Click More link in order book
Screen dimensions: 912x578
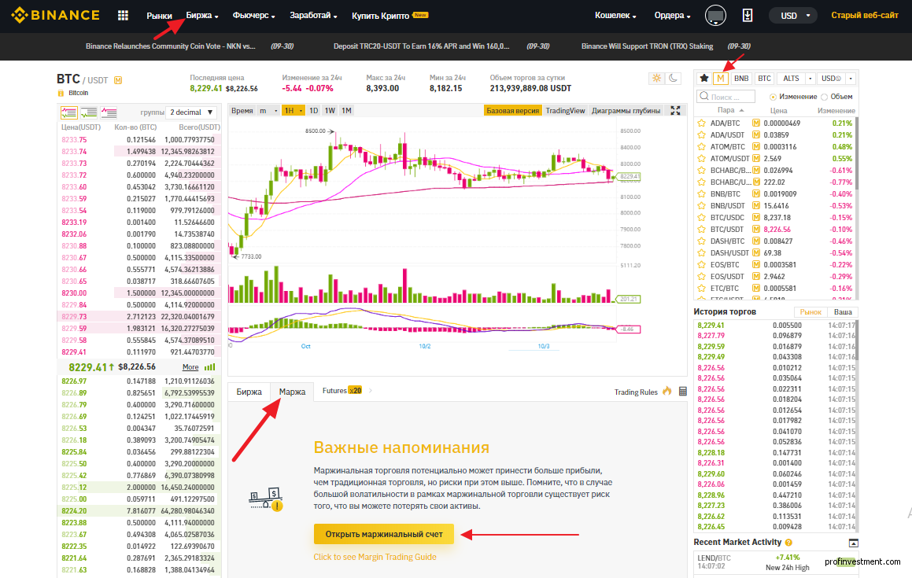(190, 367)
